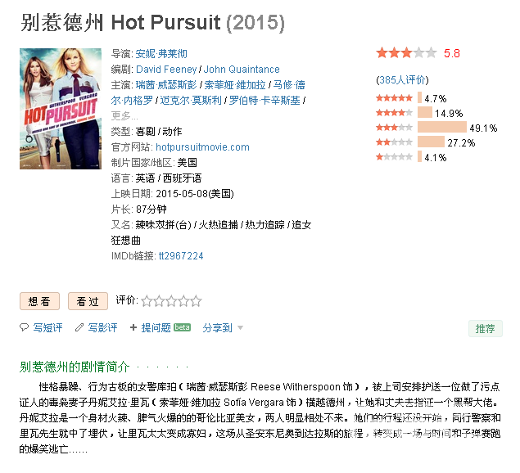Click the five-star rating row icon
The height and width of the screenshot is (473, 520).
tap(394, 98)
